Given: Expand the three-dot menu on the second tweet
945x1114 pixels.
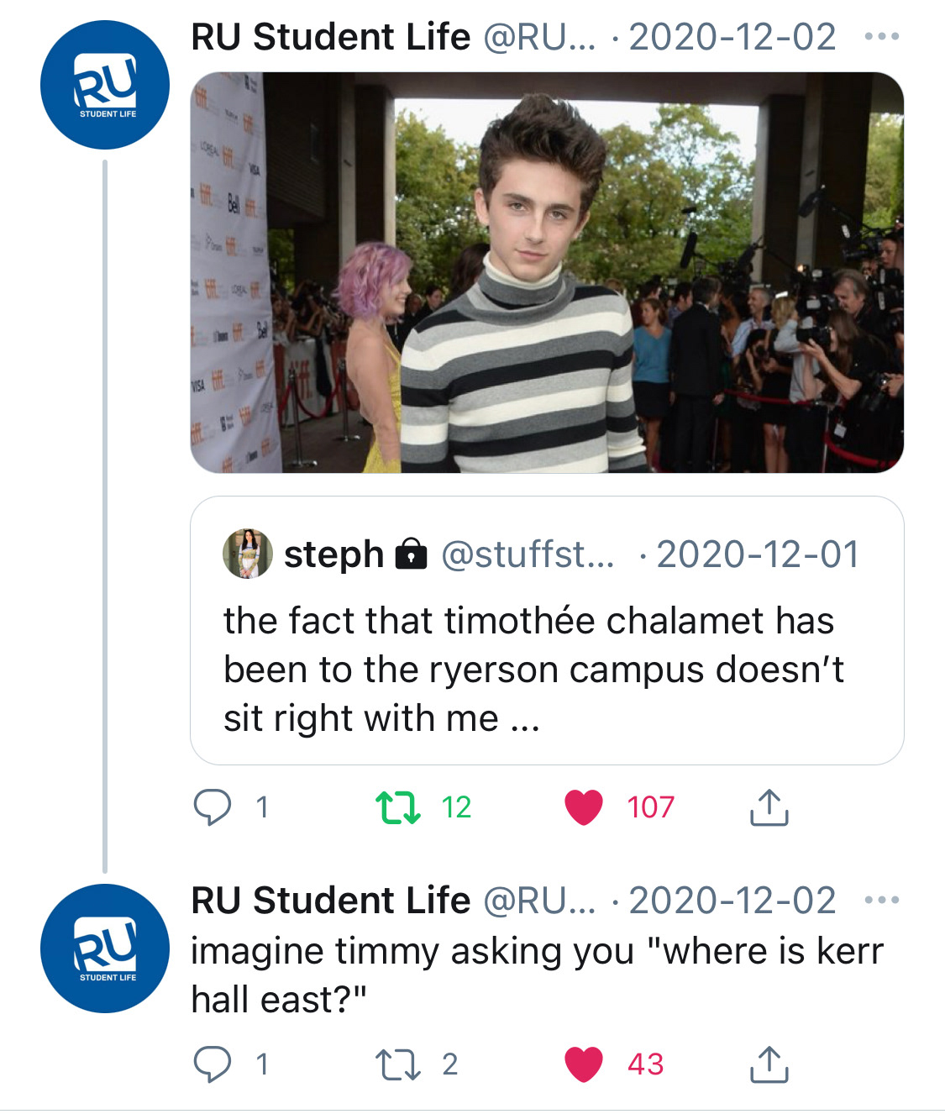Looking at the screenshot, I should 882,901.
